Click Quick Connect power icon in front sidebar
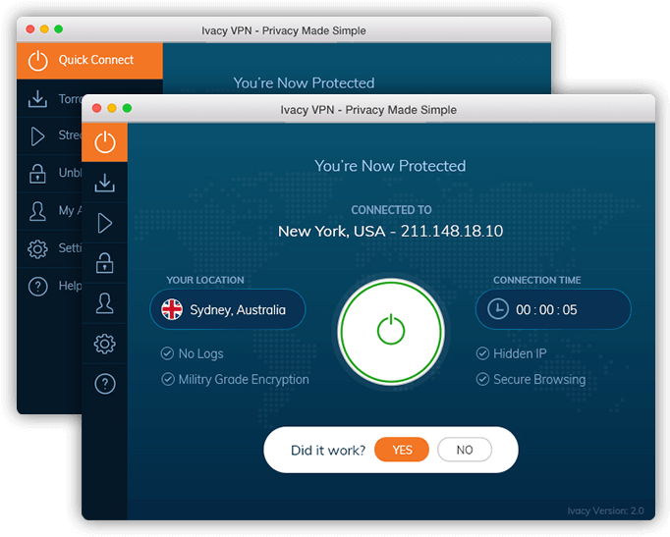The height and width of the screenshot is (537, 670). [x=105, y=142]
